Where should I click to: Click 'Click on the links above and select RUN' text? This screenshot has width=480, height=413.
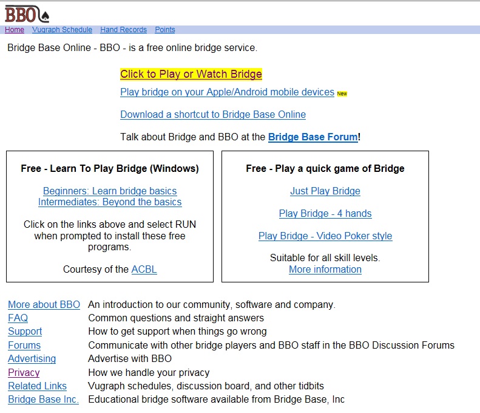(110, 236)
